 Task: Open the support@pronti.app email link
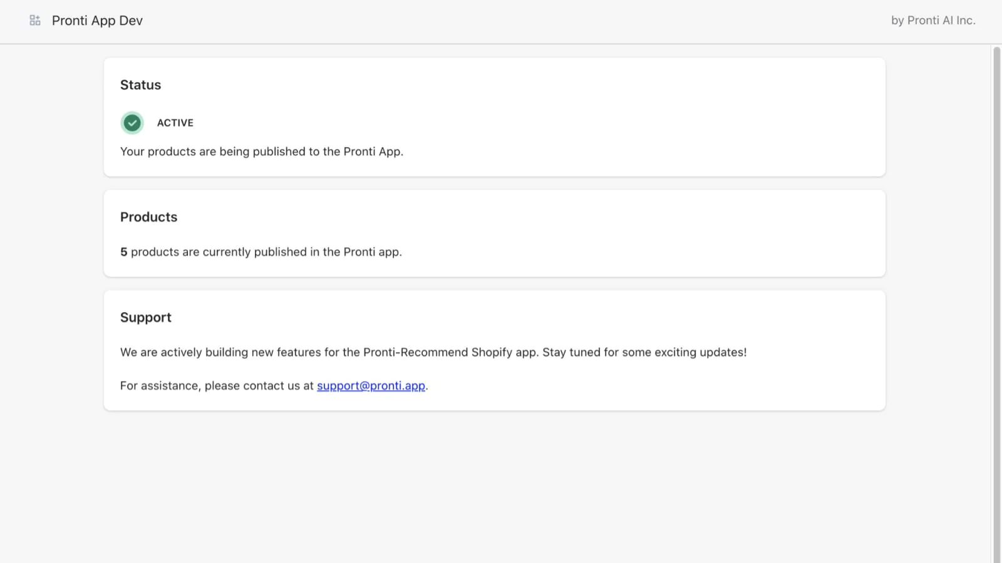371,386
